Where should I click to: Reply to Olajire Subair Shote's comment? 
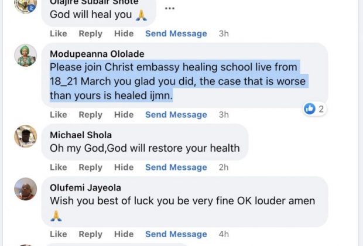tap(90, 34)
